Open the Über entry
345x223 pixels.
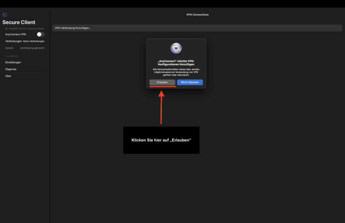(x=8, y=76)
